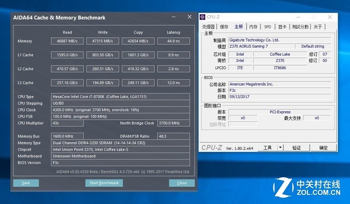350x204 pixels.
Task: Click the 验证 button in CPU-Z
Action: [296, 148]
